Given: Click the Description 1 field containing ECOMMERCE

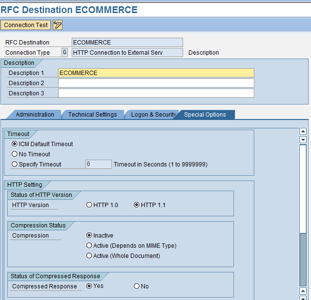Looking at the screenshot, I should click(156, 73).
